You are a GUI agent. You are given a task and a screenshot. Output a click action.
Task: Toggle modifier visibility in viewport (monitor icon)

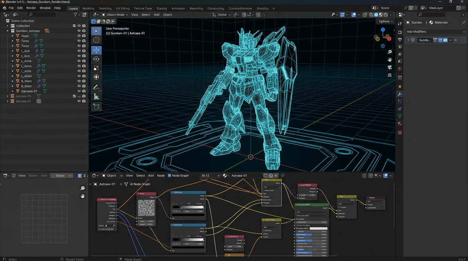(440, 40)
